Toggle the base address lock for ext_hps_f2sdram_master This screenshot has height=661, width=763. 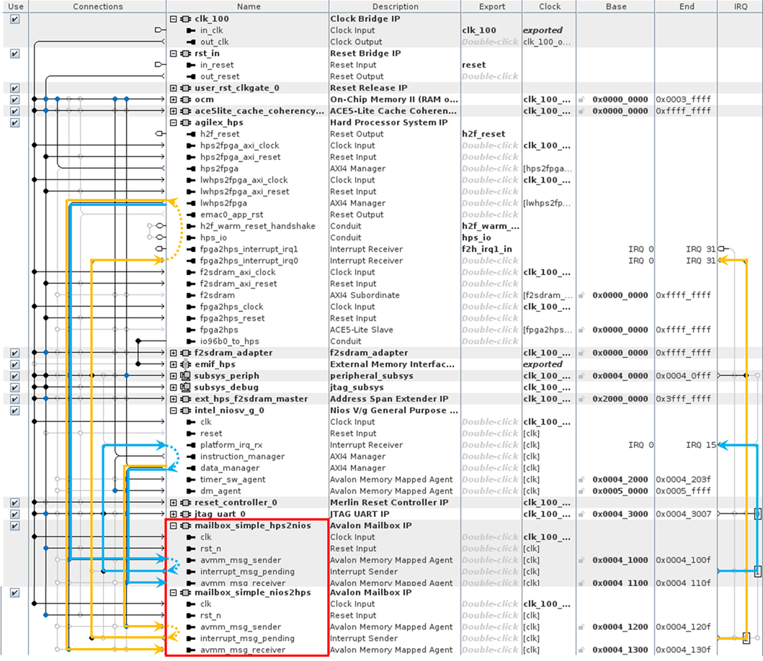click(x=581, y=399)
